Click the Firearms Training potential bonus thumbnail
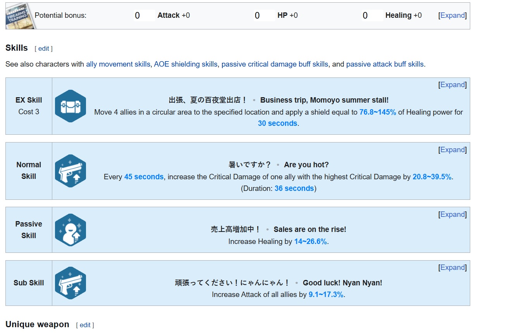This screenshot has width=514, height=333. (20, 16)
